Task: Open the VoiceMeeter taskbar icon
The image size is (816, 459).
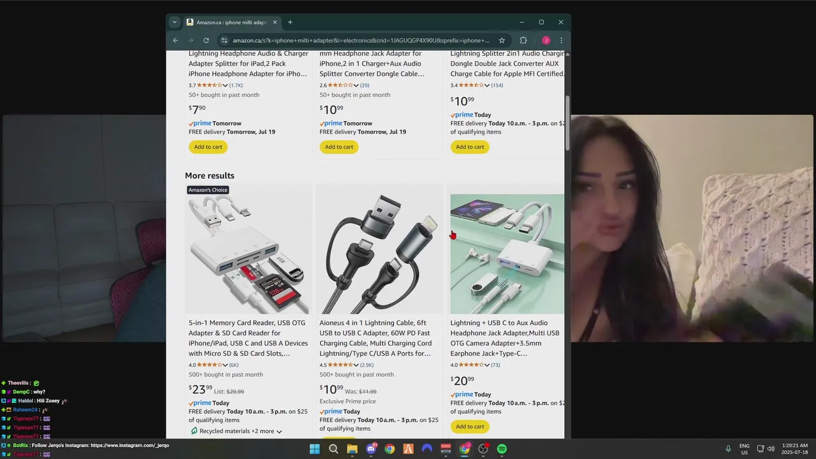Action: (446, 449)
